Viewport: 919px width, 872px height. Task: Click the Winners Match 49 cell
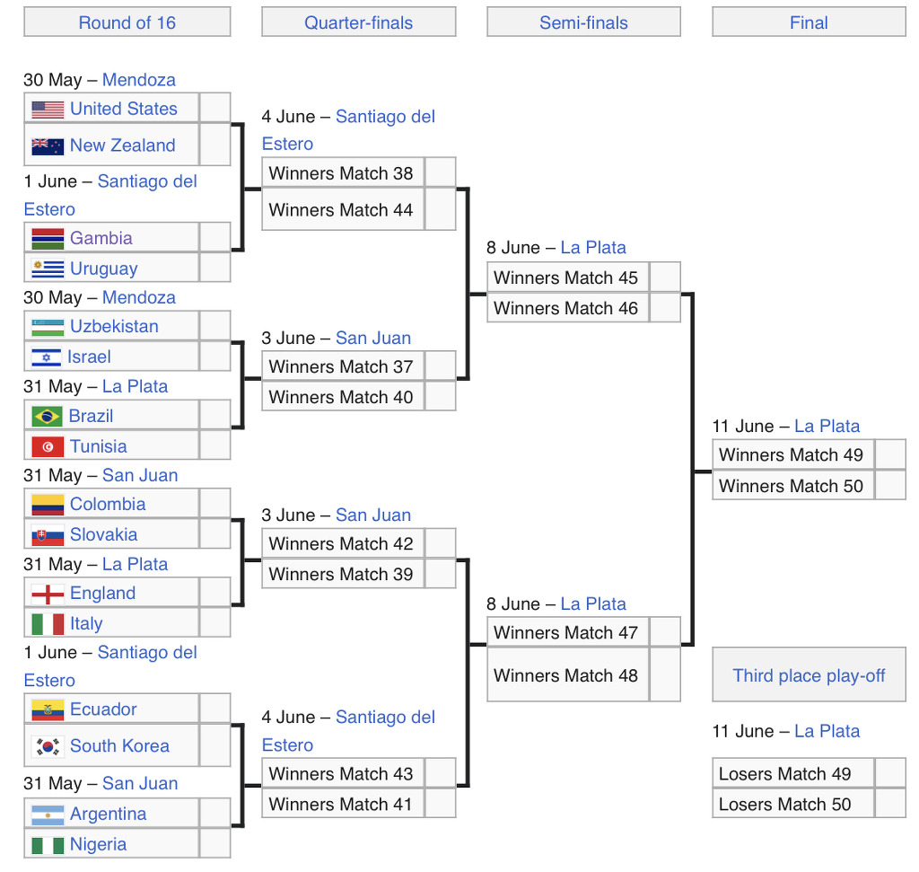click(x=793, y=455)
